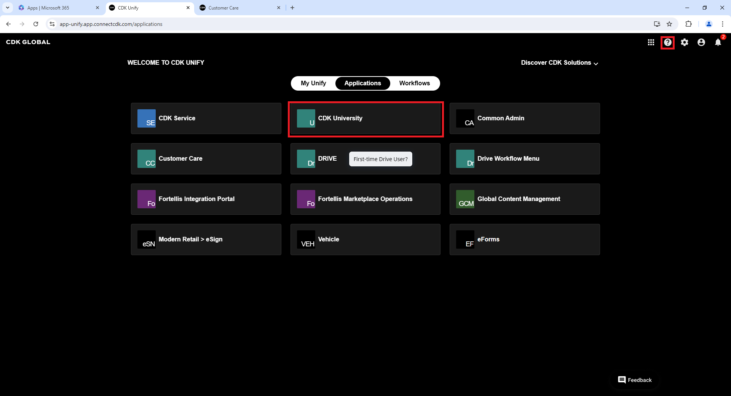Viewport: 731px width, 396px height.
Task: Open the Chrome profile avatar icon
Action: coord(709,24)
